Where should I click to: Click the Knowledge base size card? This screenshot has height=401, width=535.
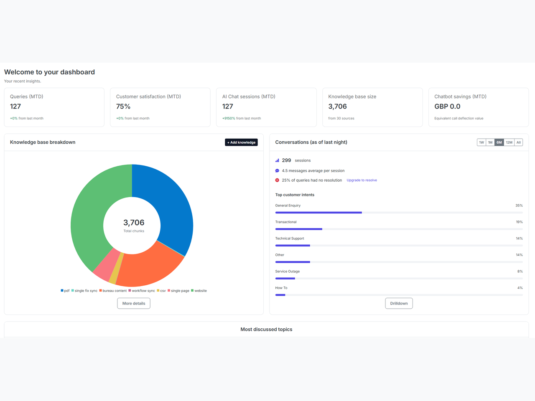pyautogui.click(x=372, y=107)
